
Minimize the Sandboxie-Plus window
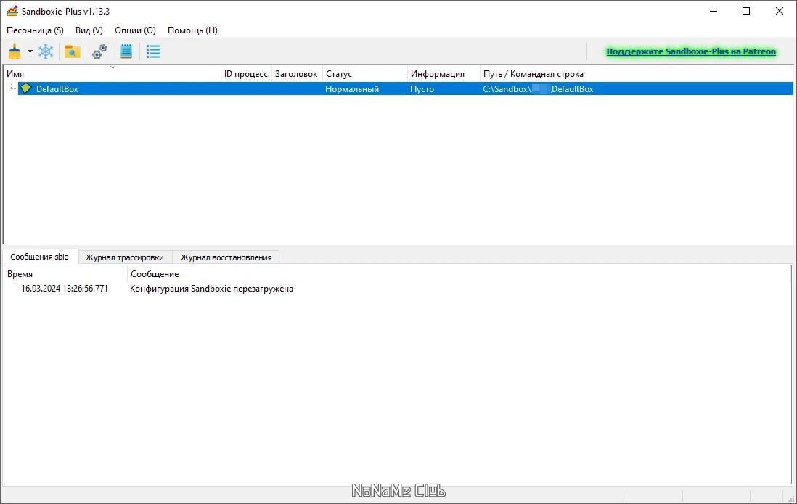714,11
